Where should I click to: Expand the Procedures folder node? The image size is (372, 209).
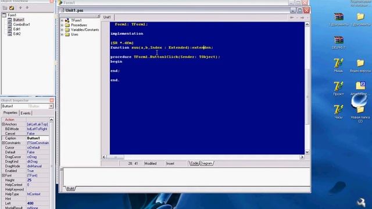pos(62,25)
